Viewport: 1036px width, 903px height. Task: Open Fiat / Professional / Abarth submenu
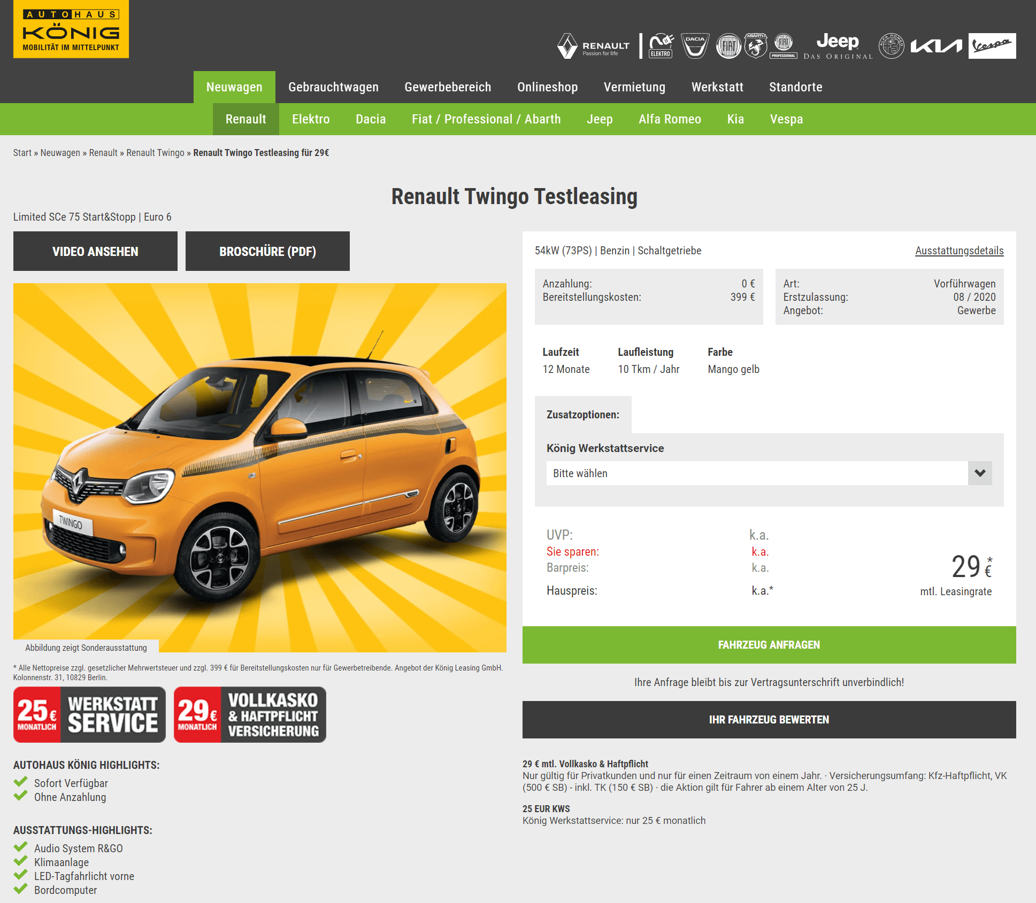click(486, 119)
